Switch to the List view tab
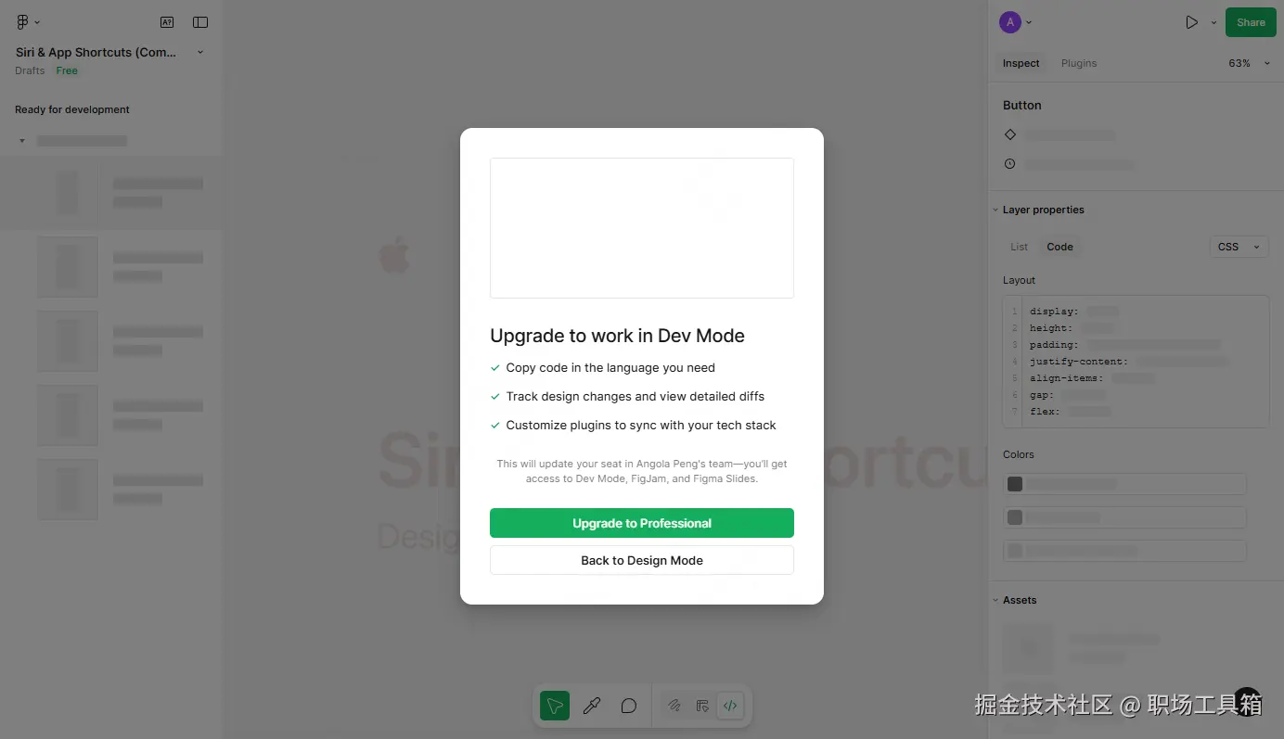This screenshot has width=1284, height=739. pyautogui.click(x=1019, y=247)
